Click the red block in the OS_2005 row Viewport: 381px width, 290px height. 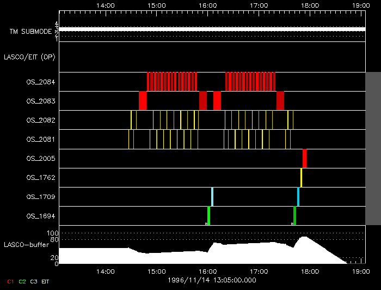pyautogui.click(x=305, y=158)
